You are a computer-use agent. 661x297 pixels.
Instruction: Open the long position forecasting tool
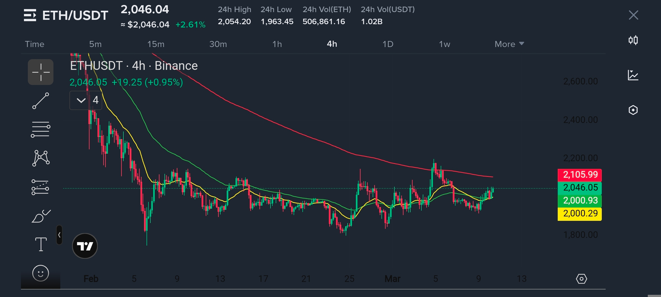[x=41, y=187]
